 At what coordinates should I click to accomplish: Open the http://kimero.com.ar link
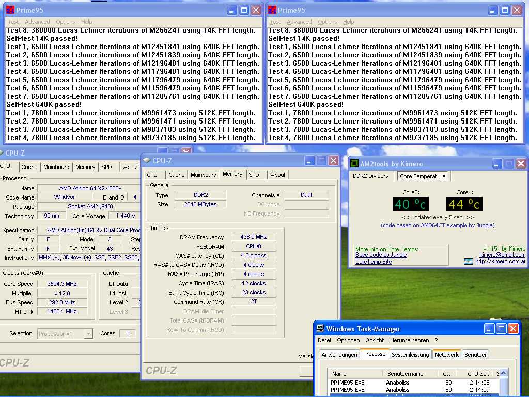tap(500, 261)
